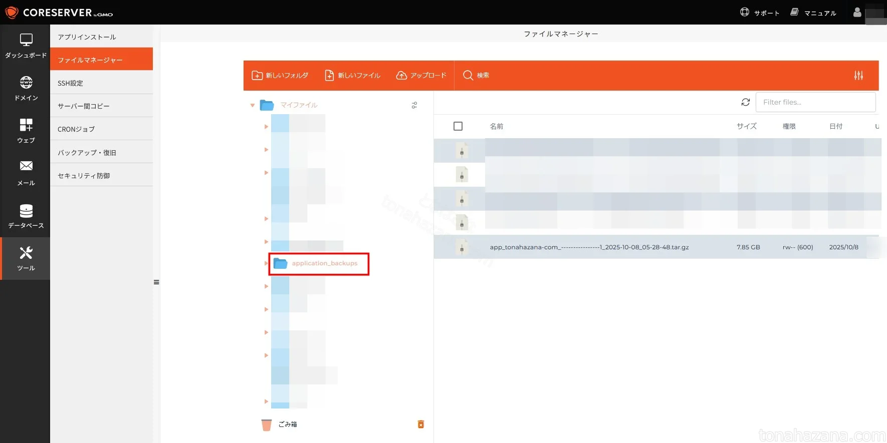Select ファイルマネージャー in the tools menu
Image resolution: width=887 pixels, height=443 pixels.
[101, 60]
